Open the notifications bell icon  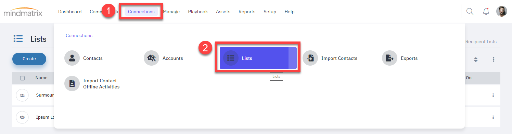[486, 11]
